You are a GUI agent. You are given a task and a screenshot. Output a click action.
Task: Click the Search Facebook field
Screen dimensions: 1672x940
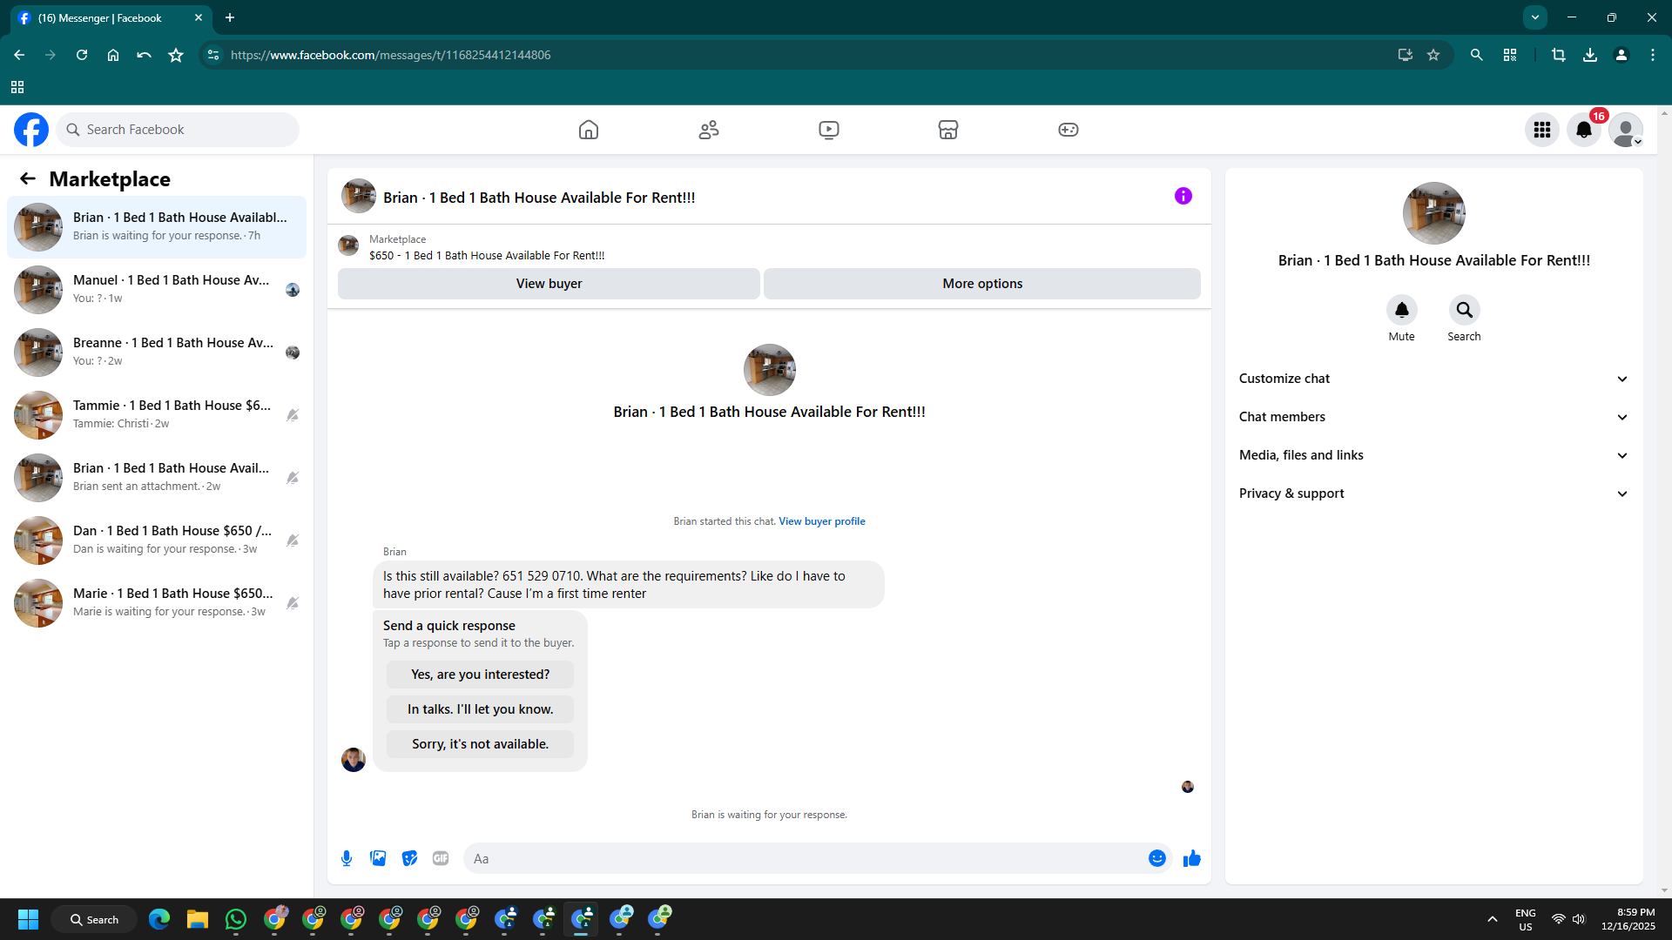point(178,130)
